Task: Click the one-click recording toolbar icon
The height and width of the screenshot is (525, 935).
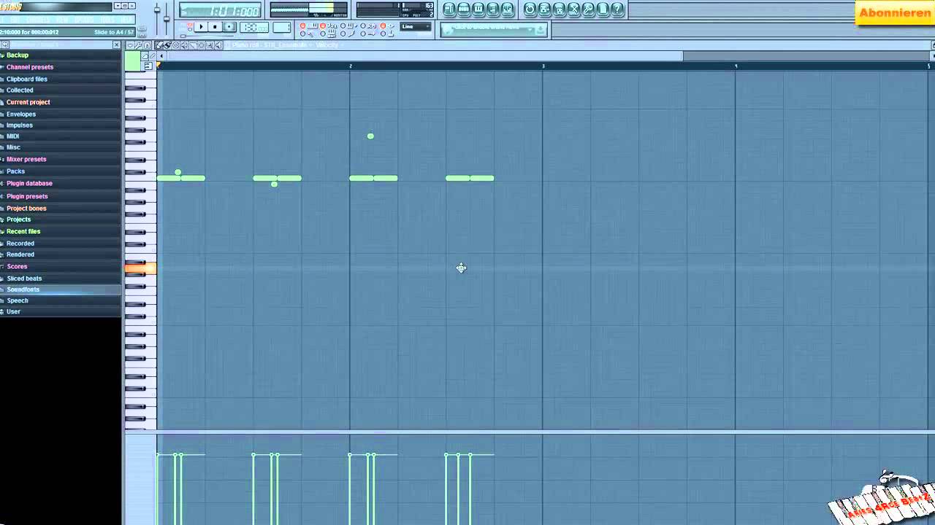Action: tap(589, 9)
